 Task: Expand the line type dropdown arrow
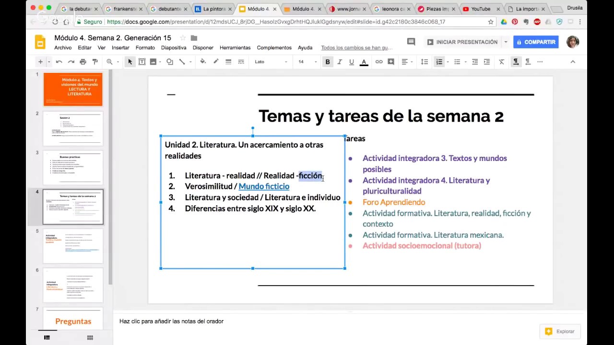tap(190, 62)
